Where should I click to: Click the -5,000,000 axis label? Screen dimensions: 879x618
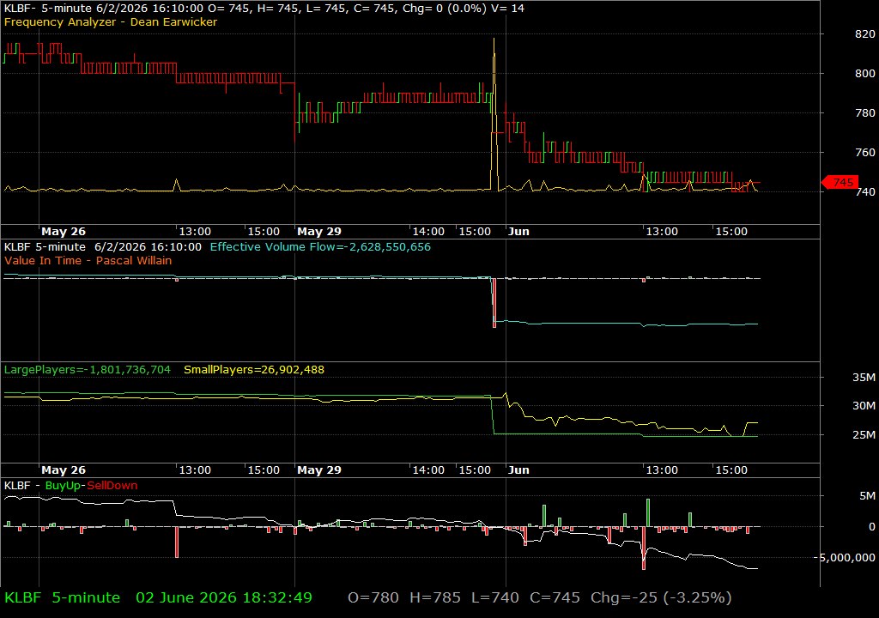(x=845, y=557)
